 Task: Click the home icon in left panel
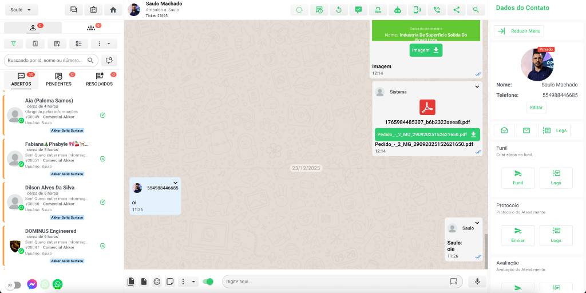(113, 10)
